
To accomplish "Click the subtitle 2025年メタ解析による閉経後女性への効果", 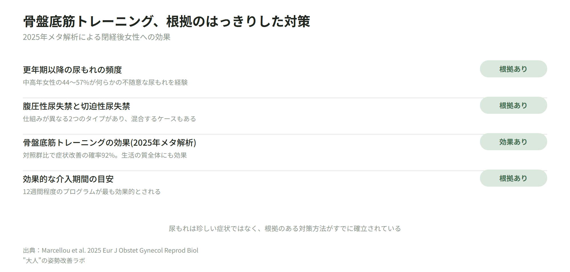I will point(97,37).
